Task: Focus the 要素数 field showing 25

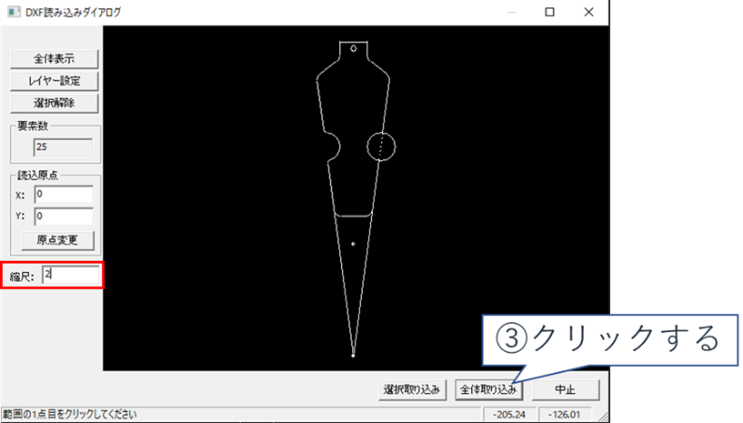Action: (x=63, y=147)
